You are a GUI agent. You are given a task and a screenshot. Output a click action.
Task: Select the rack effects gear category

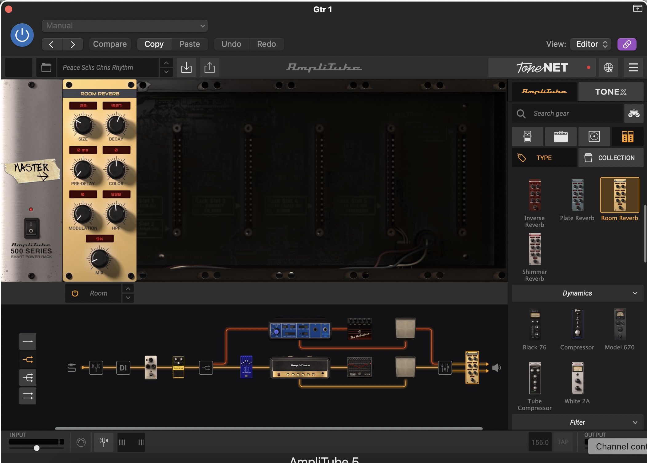pyautogui.click(x=628, y=136)
